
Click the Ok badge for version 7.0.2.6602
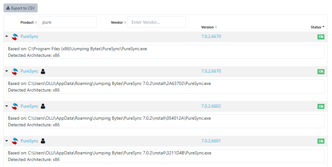click(x=321, y=106)
